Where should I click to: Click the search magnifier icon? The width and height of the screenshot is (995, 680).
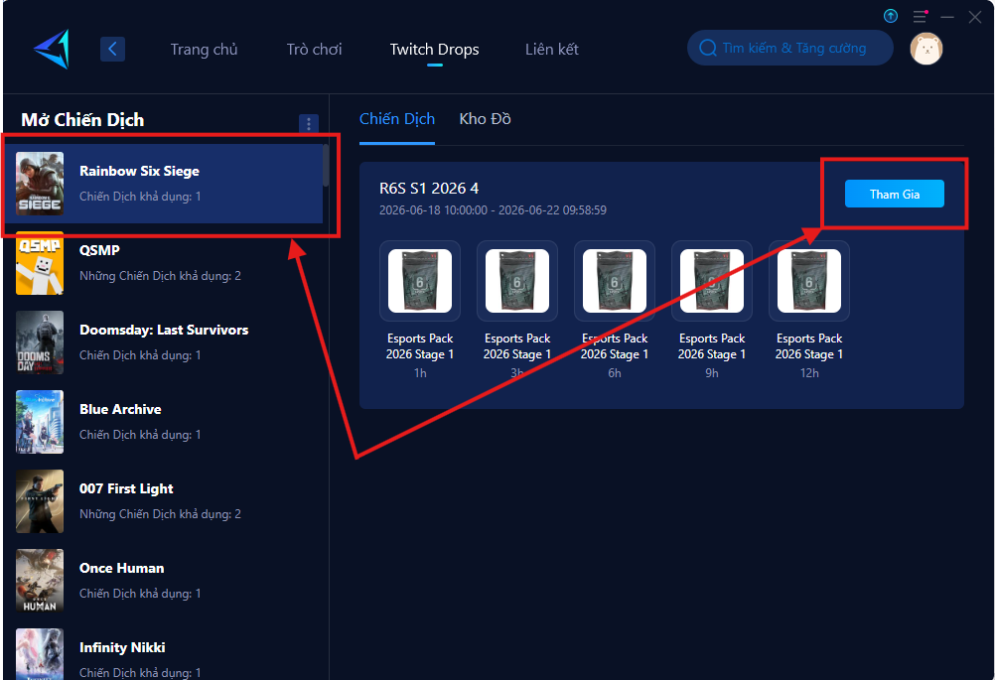[x=708, y=49]
